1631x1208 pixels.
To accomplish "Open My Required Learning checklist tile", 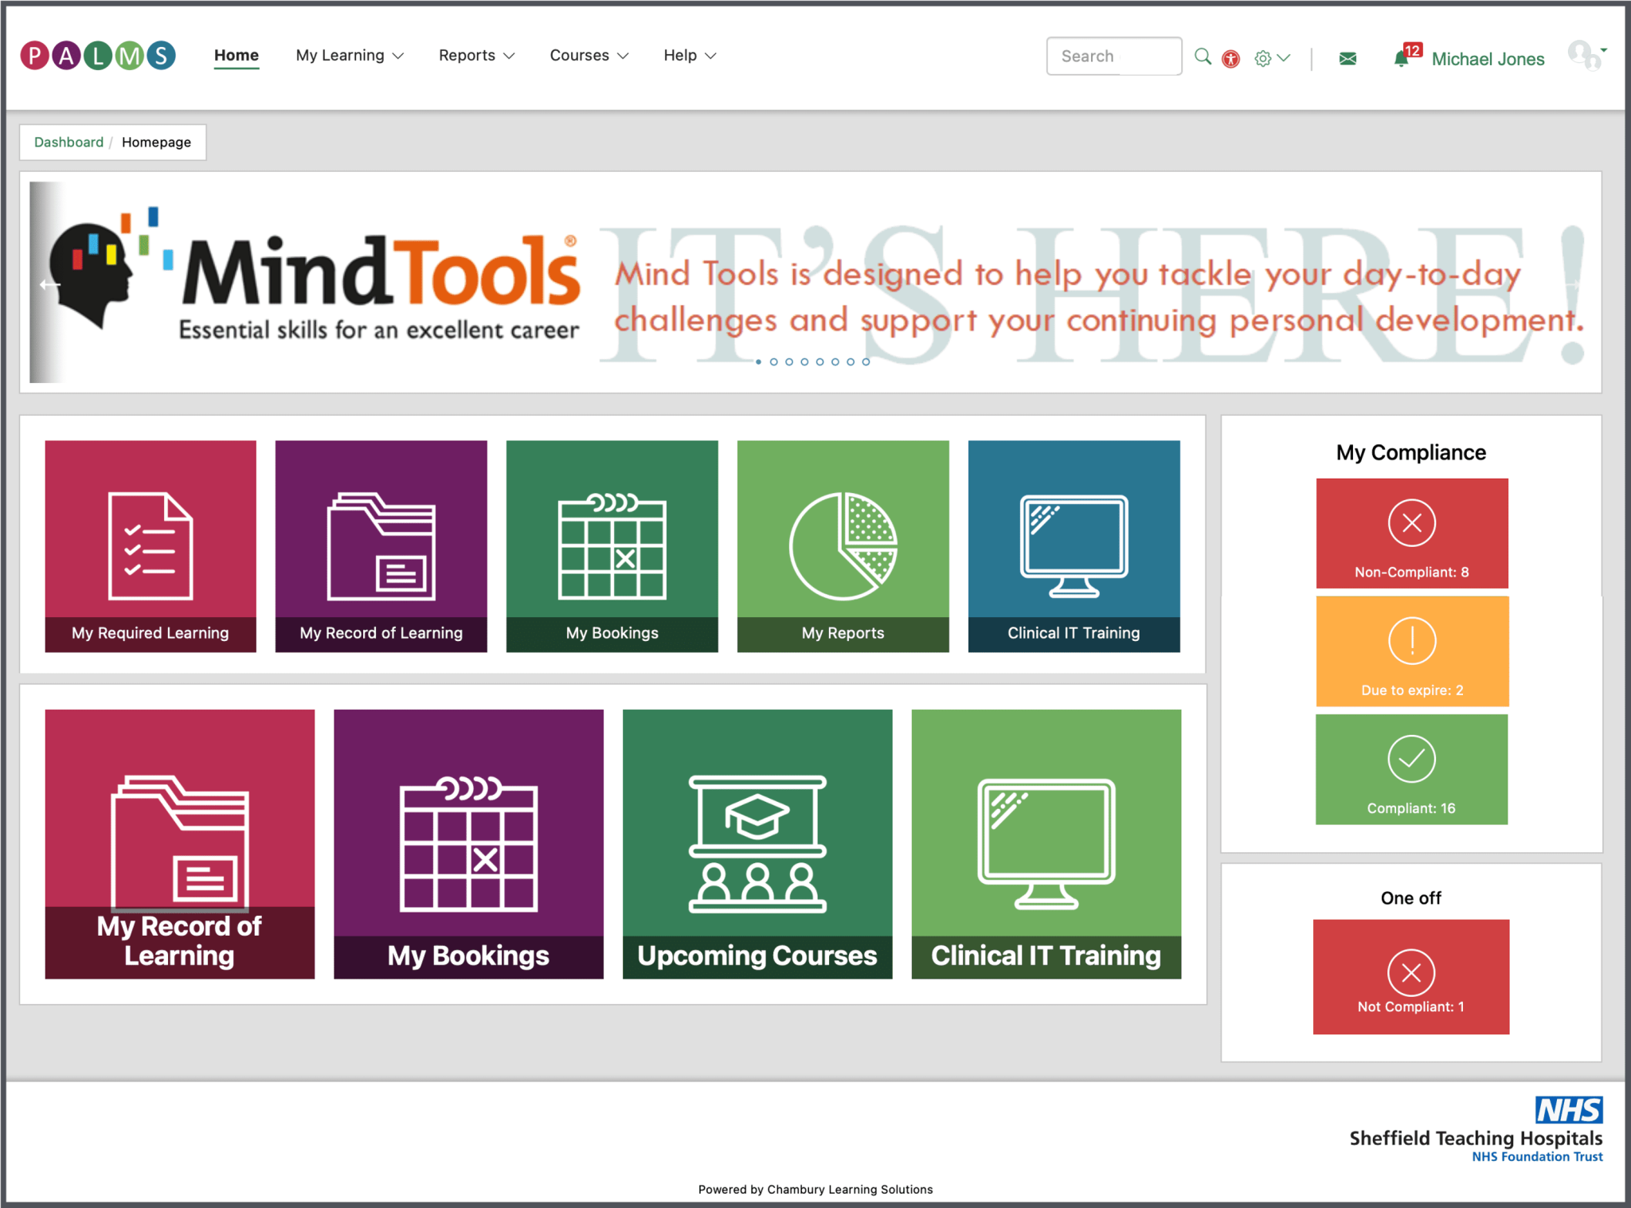I will tap(150, 546).
